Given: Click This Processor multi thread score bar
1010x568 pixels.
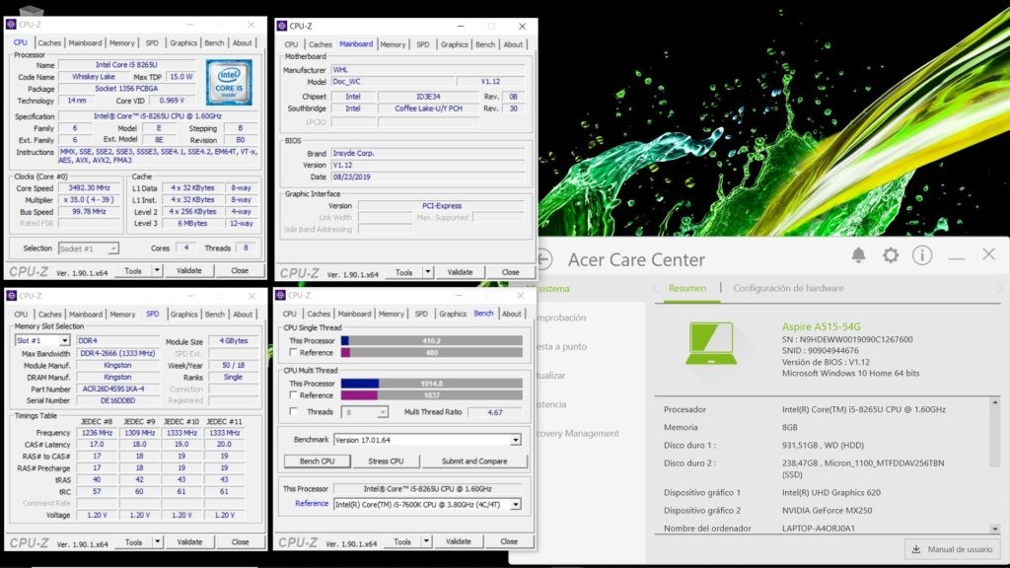Looking at the screenshot, I should click(x=432, y=384).
